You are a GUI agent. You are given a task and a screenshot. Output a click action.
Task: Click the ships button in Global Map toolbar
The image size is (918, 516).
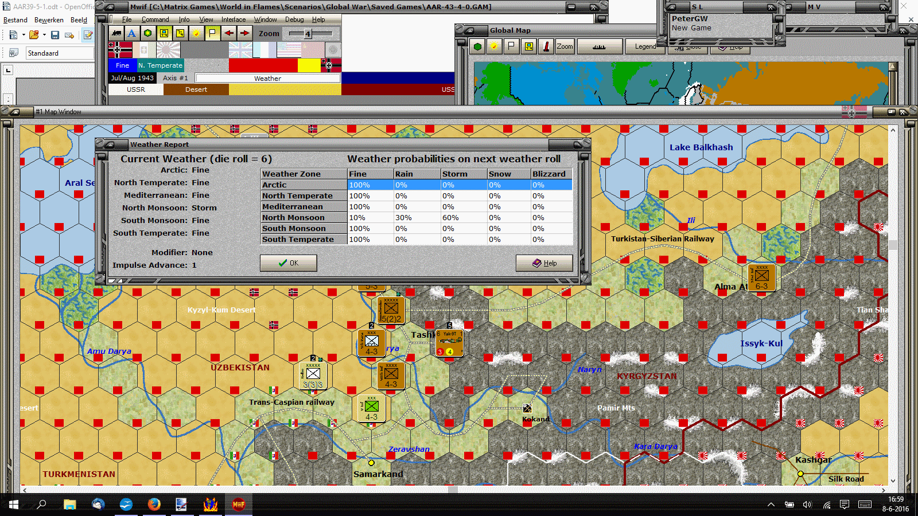point(600,46)
